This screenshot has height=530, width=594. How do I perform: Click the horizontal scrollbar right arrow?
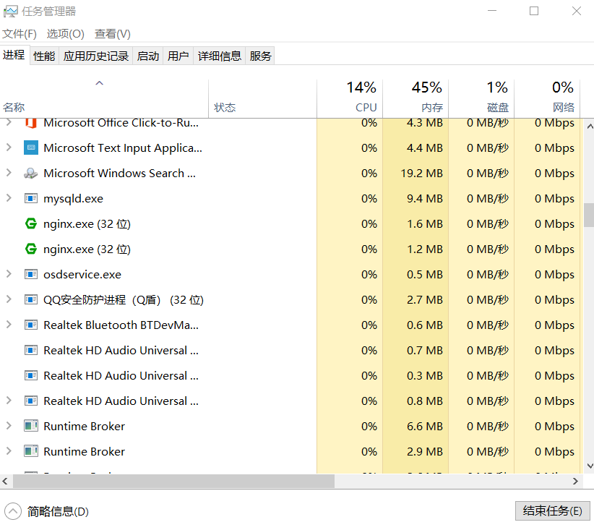click(575, 481)
